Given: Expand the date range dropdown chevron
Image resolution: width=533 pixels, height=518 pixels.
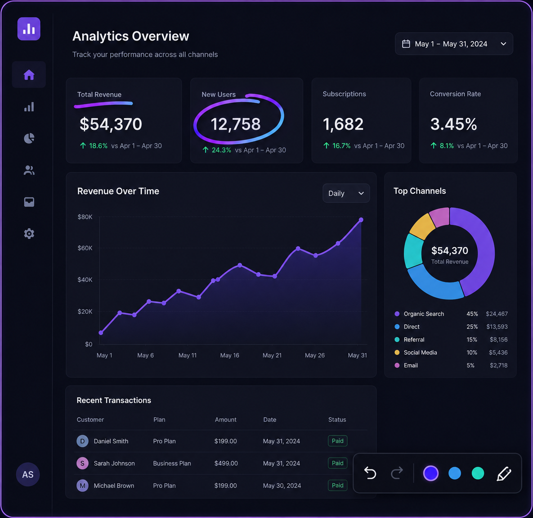Looking at the screenshot, I should tap(503, 44).
